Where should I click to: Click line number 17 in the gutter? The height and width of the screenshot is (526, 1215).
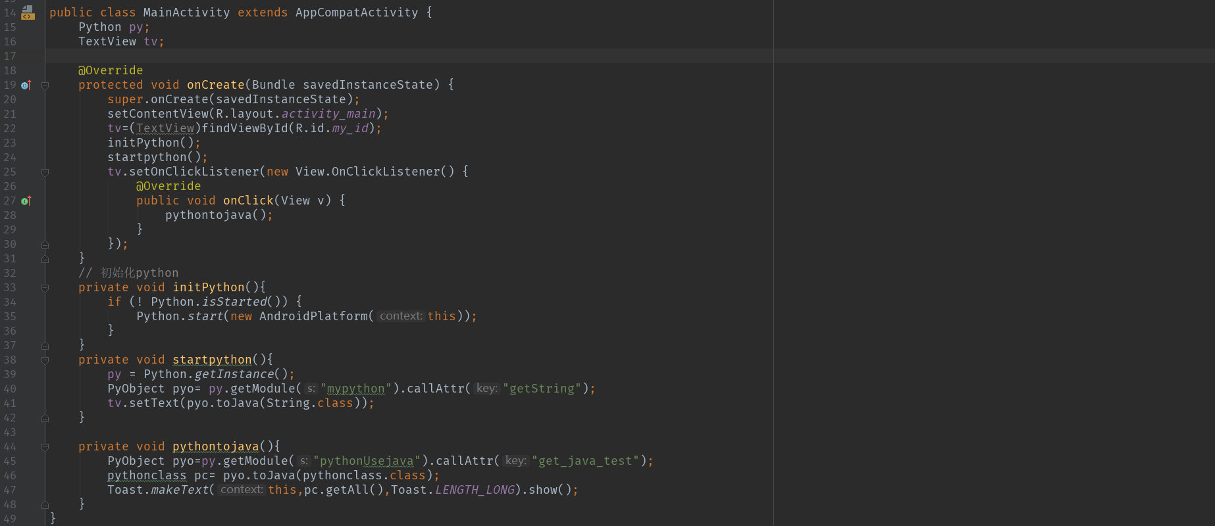(10, 56)
